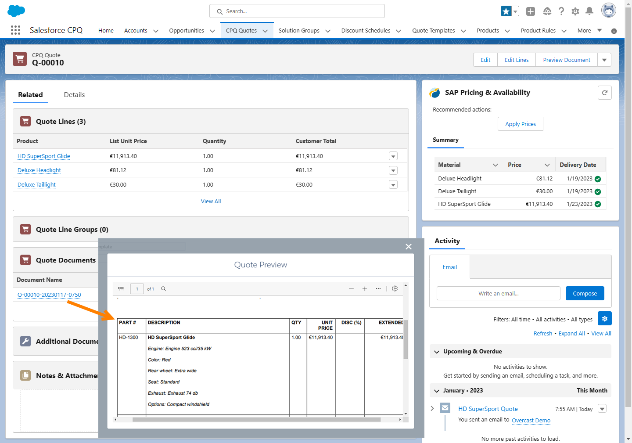Image resolution: width=632 pixels, height=443 pixels.
Task: Open the Setup gear icon
Action: coord(575,11)
